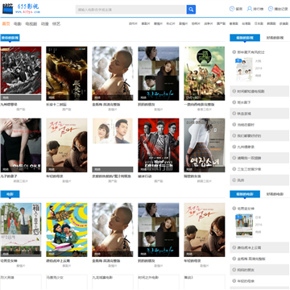
Task: Click circle icon beside 那年夏天有风吹过
Action: tap(234, 52)
